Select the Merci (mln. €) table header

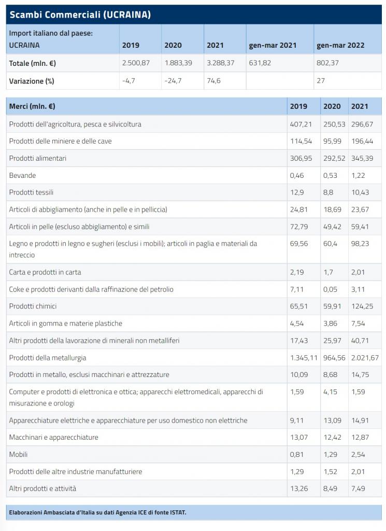pos(32,106)
